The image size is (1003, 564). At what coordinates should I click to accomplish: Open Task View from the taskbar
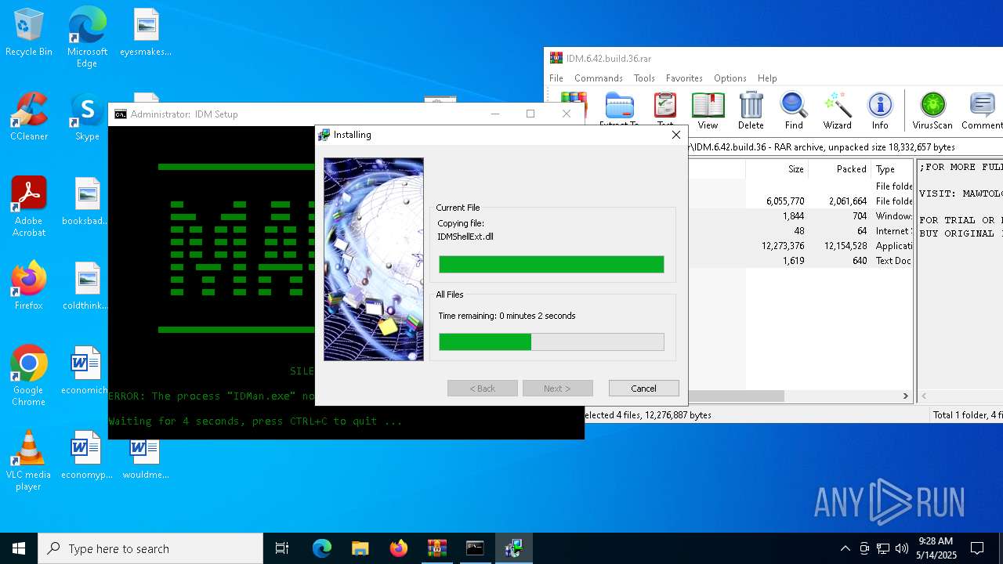coord(282,548)
